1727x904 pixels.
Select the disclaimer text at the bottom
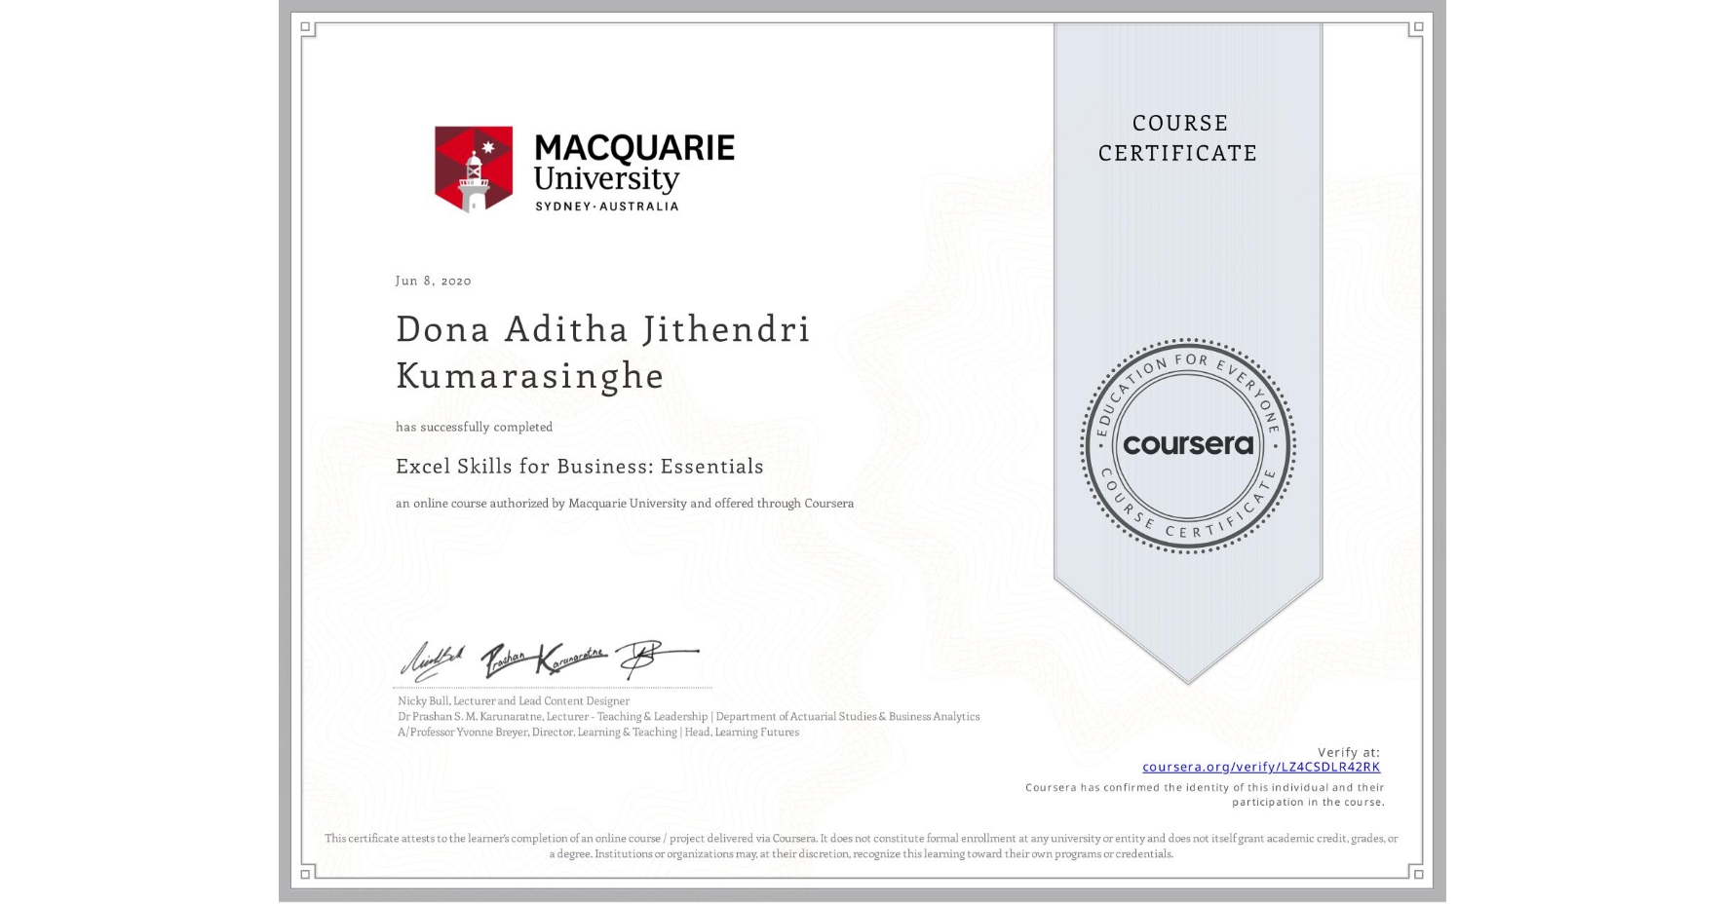click(x=862, y=844)
